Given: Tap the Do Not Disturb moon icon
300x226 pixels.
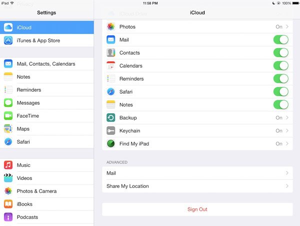Looking at the screenshot, I should 274,3.
